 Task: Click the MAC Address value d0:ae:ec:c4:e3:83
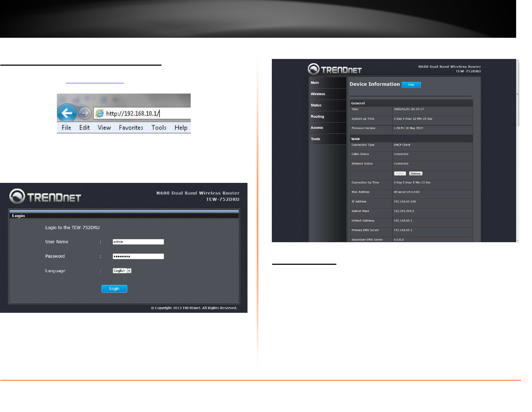(406, 192)
